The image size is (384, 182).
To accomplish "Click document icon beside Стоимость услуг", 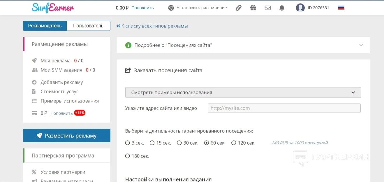I will pyautogui.click(x=34, y=92).
